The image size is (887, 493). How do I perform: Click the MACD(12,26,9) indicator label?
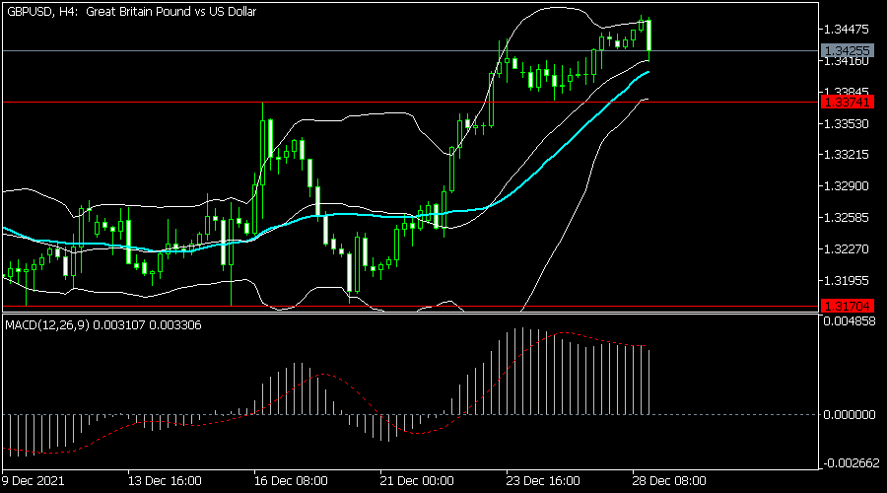[103, 325]
